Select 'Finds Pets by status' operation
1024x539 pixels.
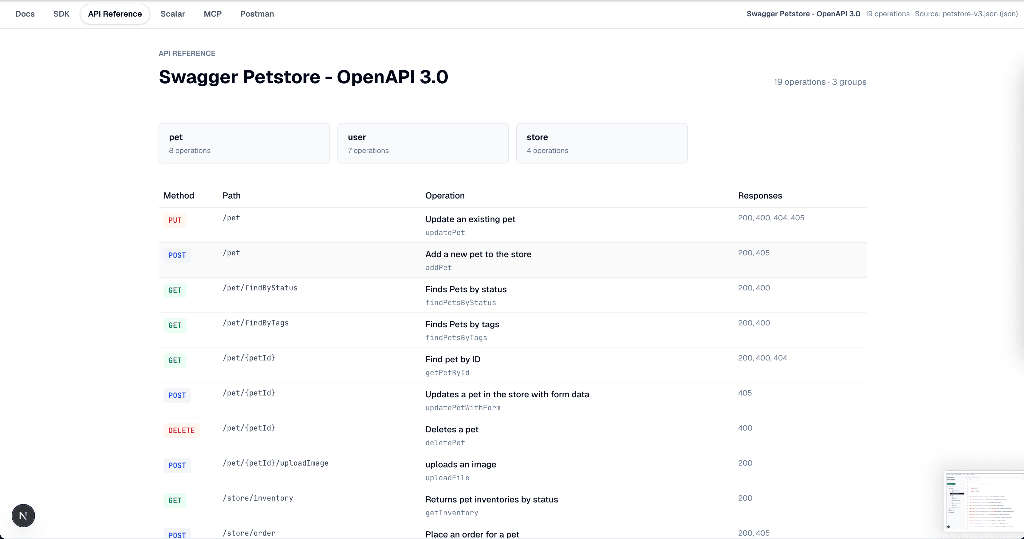(x=466, y=289)
